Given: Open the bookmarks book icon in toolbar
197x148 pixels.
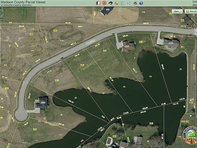Looking at the screenshot, I should coord(98,3).
